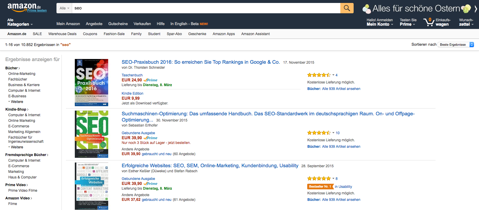Click in Usability bestseller category link
Image resolution: width=479 pixels, height=210 pixels.
click(343, 187)
